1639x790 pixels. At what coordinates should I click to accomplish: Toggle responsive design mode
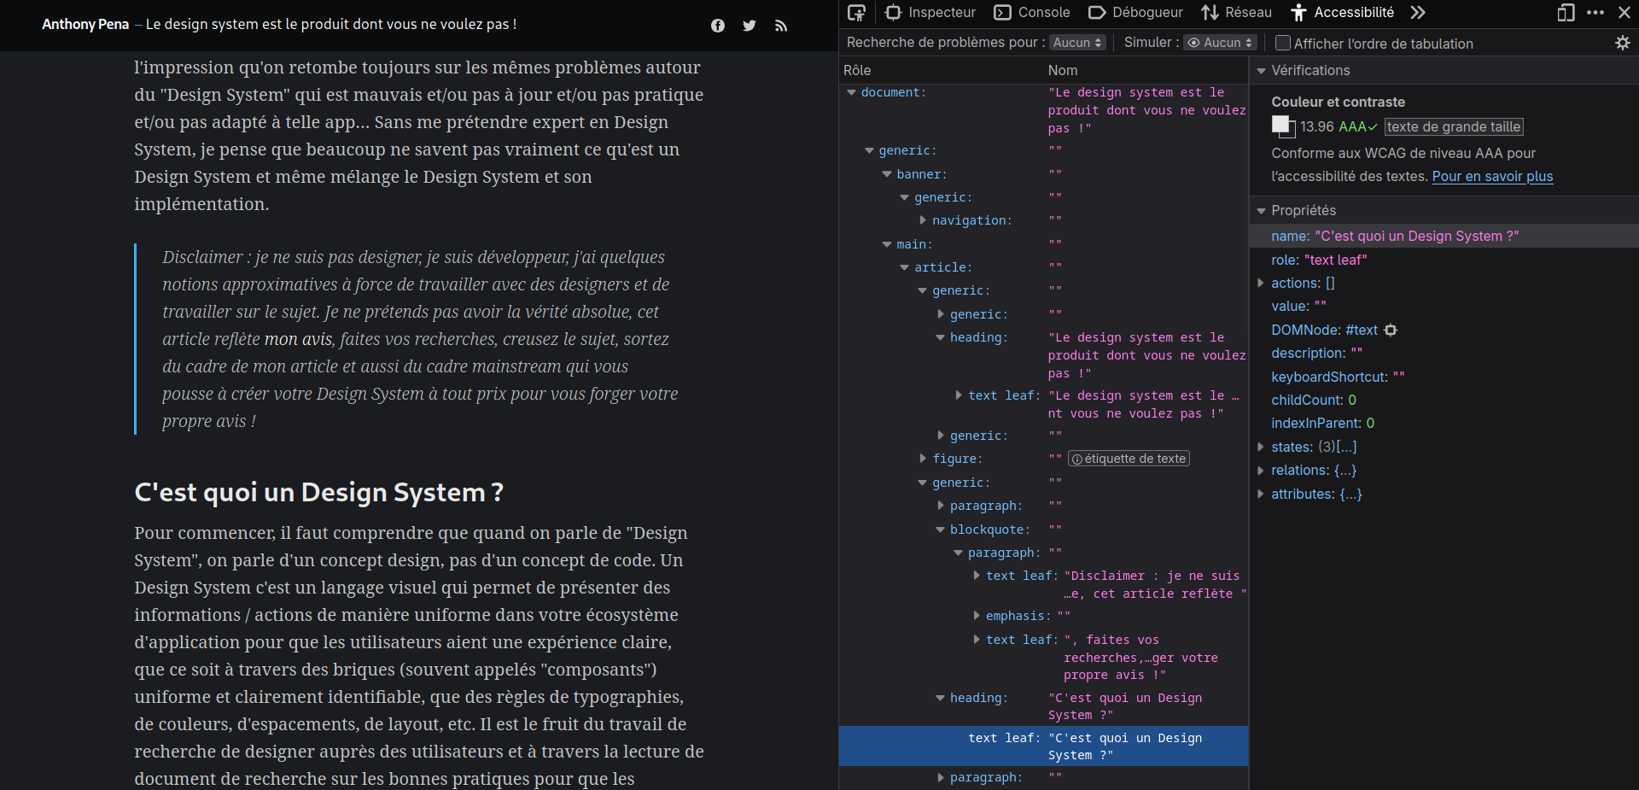(1566, 13)
